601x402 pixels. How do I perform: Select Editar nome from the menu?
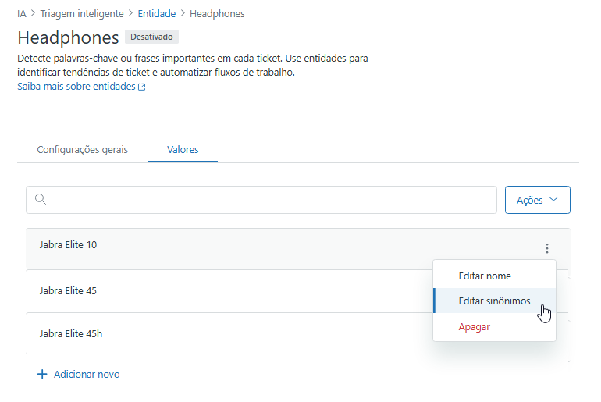click(494, 276)
